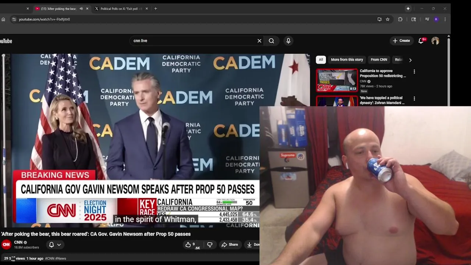Open the Chrome home page icon
This screenshot has height=265, width=471.
pyautogui.click(x=3, y=19)
